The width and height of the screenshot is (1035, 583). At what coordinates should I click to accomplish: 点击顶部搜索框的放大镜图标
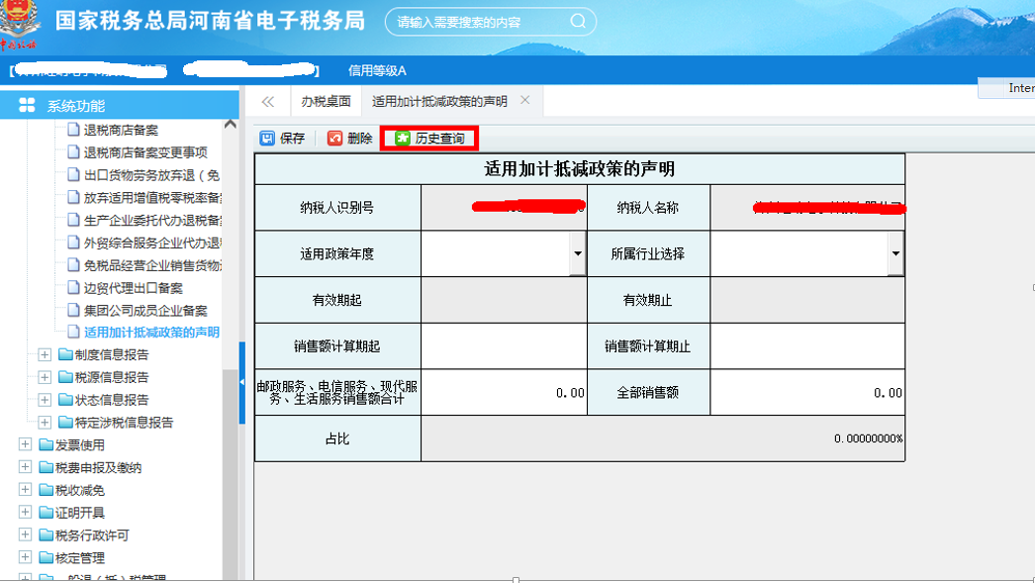pyautogui.click(x=577, y=20)
